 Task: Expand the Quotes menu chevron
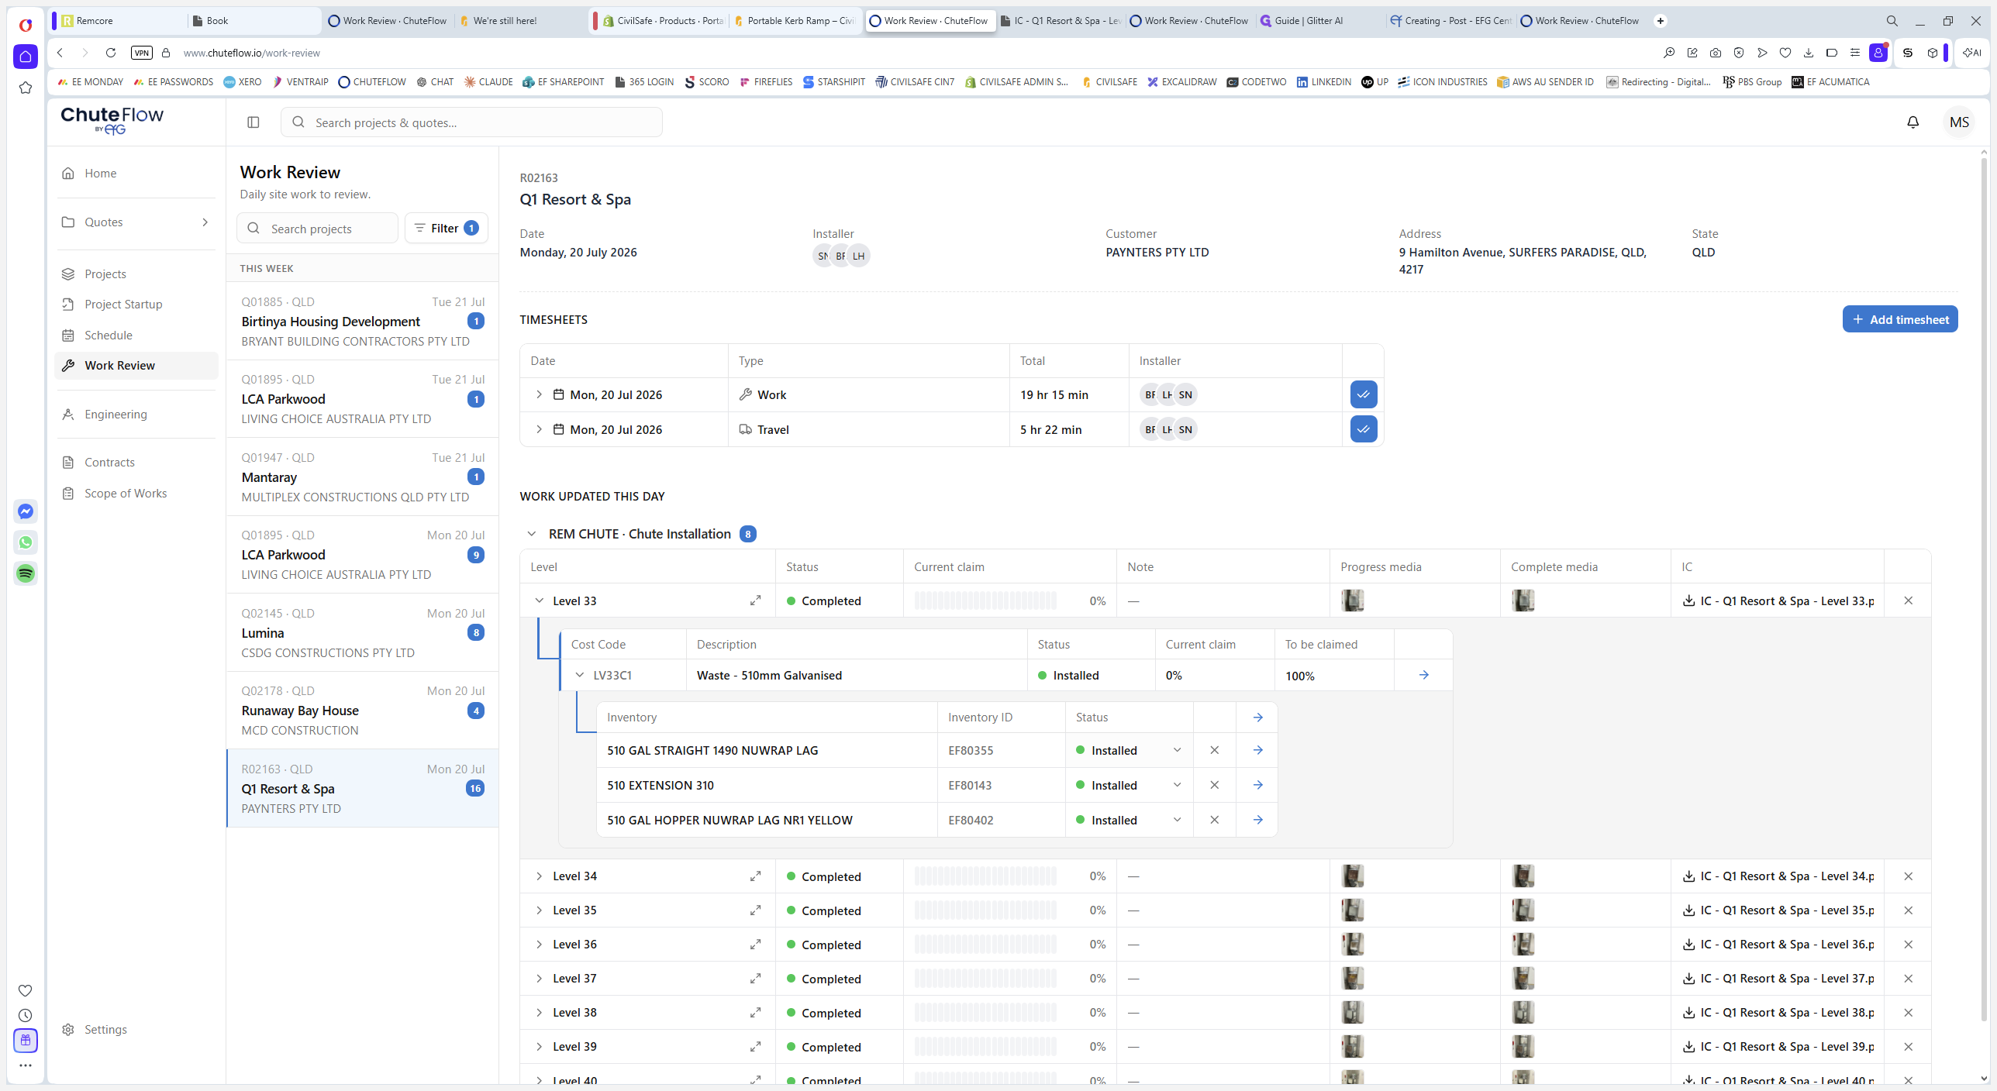coord(205,222)
